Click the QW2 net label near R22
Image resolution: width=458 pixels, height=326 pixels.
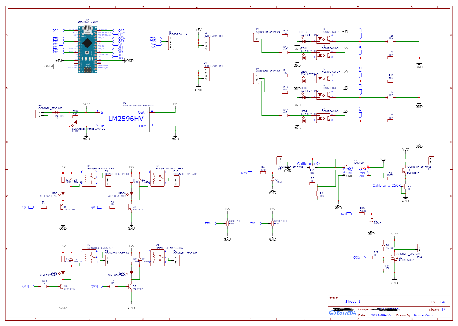(359, 258)
